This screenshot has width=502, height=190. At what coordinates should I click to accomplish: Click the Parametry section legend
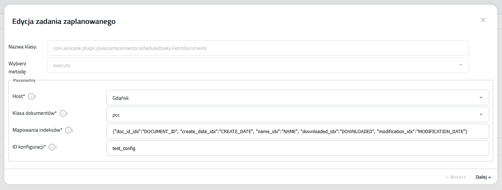(x=24, y=80)
